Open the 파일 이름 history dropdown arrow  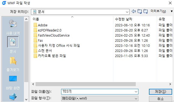click(136, 92)
